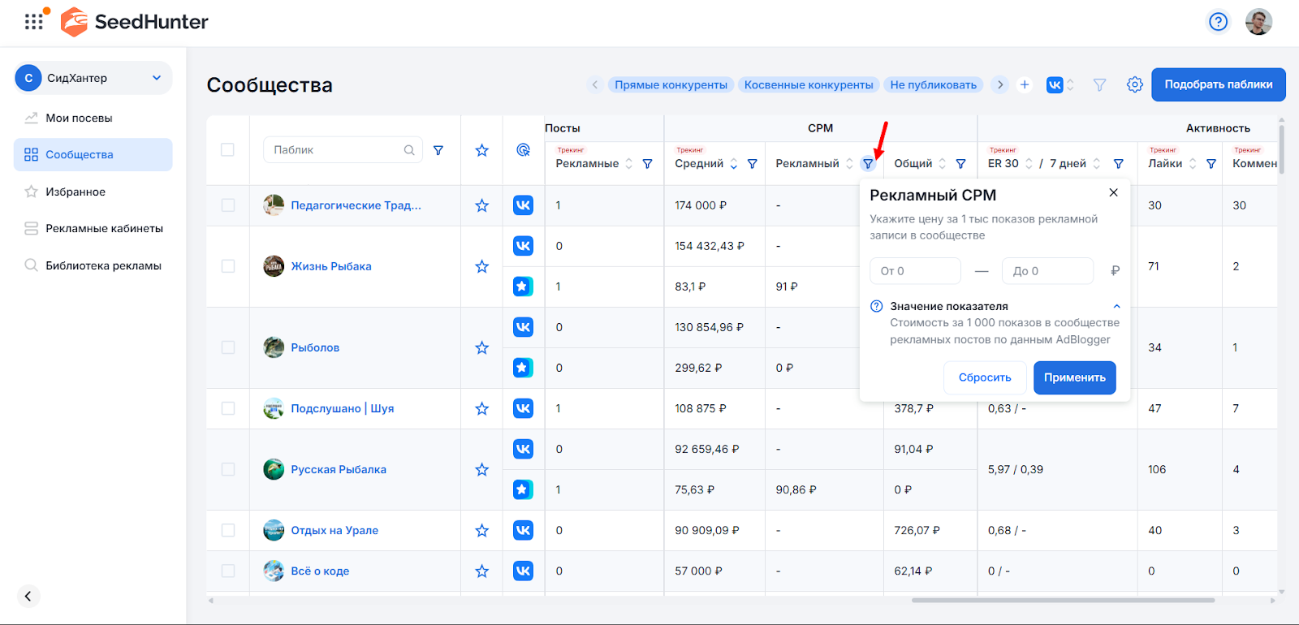Collapse the Значение показателя section

pos(1116,306)
